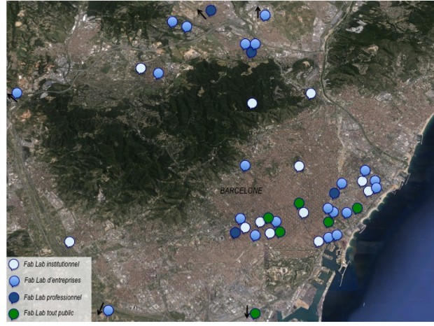Click the dark blue Fab Lab professionnel legend icon
Screen dimensions: 434x326
14,297
